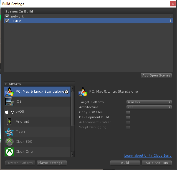Select the iOS platform label

coord(19,101)
